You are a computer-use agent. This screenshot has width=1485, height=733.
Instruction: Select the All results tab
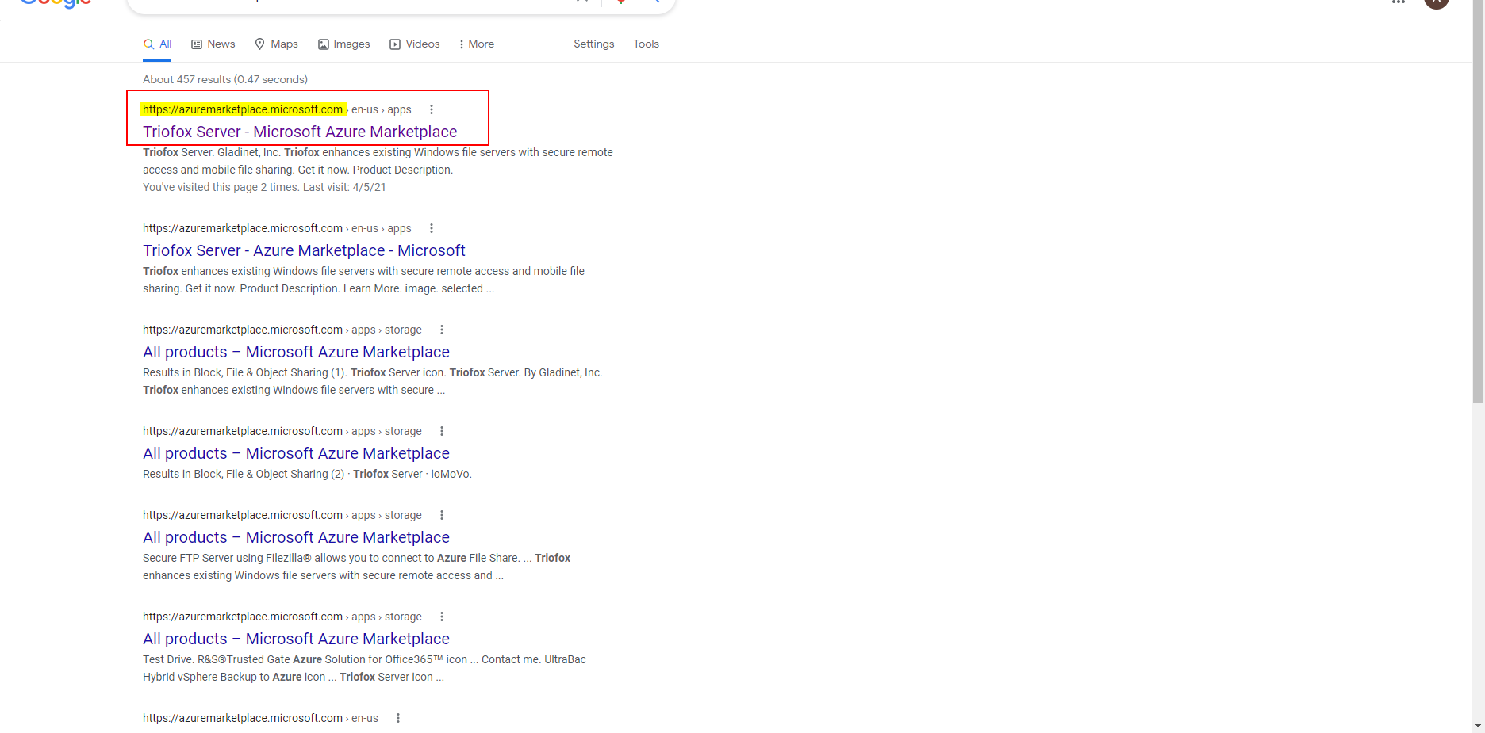click(x=158, y=44)
